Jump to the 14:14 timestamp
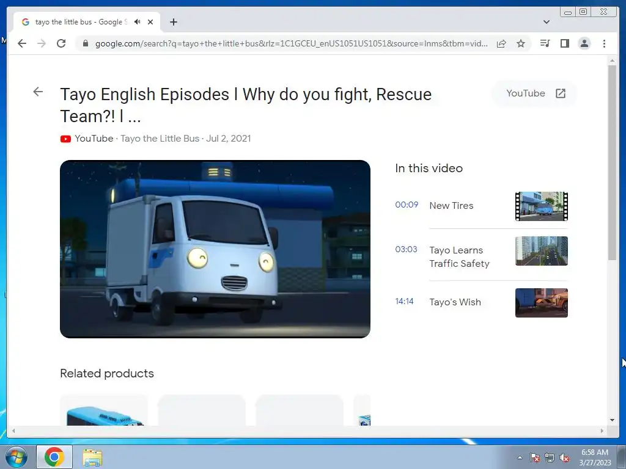The image size is (626, 469). (x=404, y=301)
